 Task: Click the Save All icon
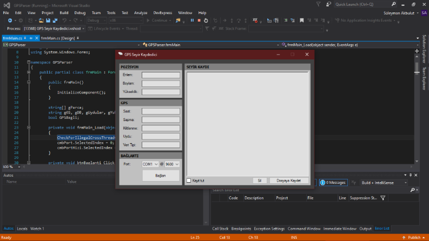(x=55, y=21)
